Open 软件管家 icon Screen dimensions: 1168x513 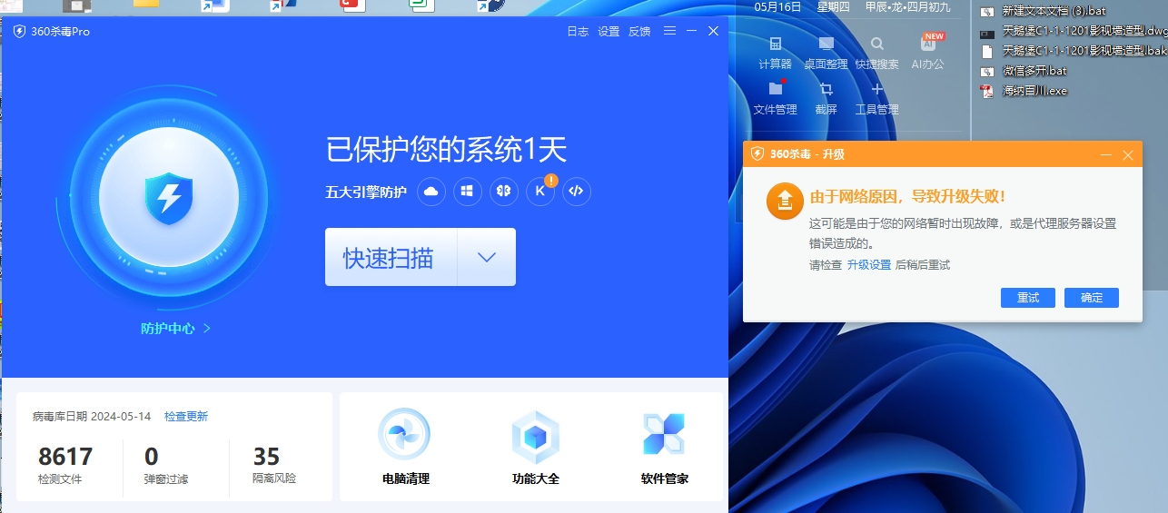tap(664, 434)
